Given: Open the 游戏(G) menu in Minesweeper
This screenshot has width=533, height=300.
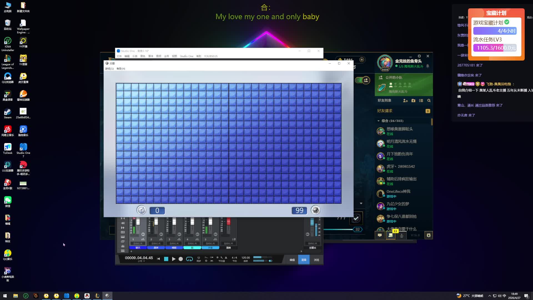Looking at the screenshot, I should click(x=109, y=69).
